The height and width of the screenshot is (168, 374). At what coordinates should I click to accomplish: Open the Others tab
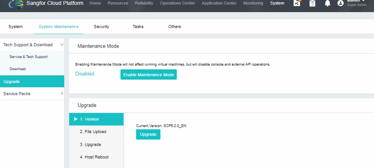pos(175,27)
